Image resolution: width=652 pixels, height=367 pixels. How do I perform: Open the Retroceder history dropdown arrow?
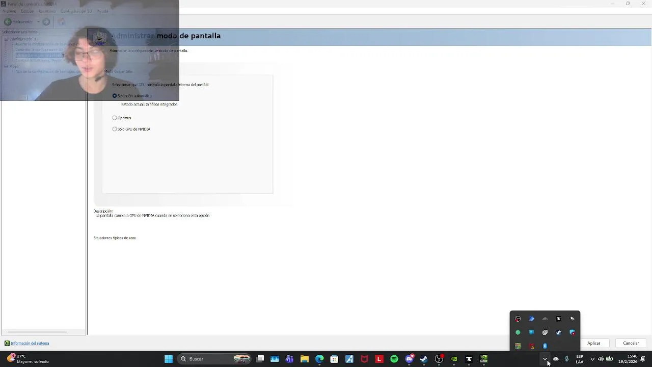(x=38, y=21)
